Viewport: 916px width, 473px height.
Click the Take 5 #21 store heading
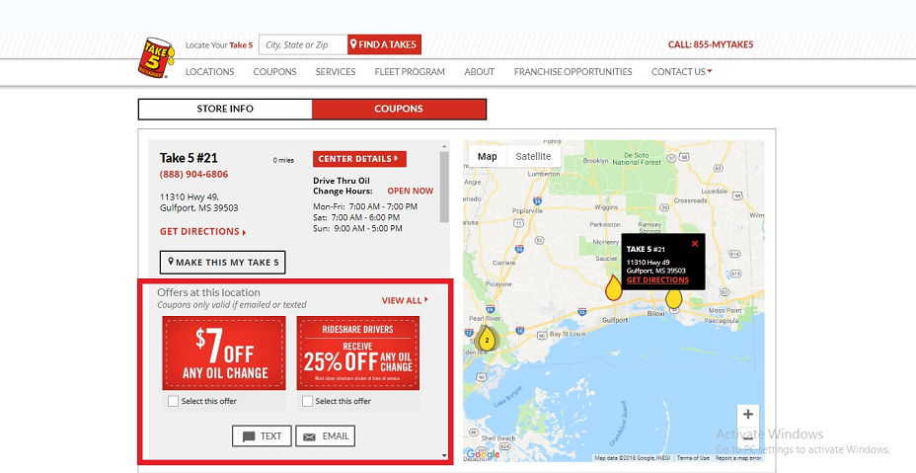189,158
